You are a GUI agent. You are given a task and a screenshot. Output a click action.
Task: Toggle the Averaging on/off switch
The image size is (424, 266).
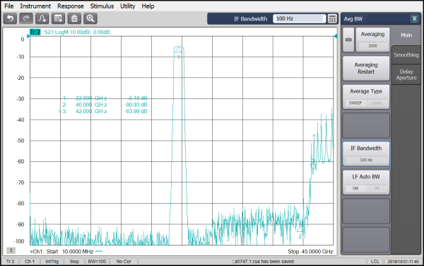[348, 40]
